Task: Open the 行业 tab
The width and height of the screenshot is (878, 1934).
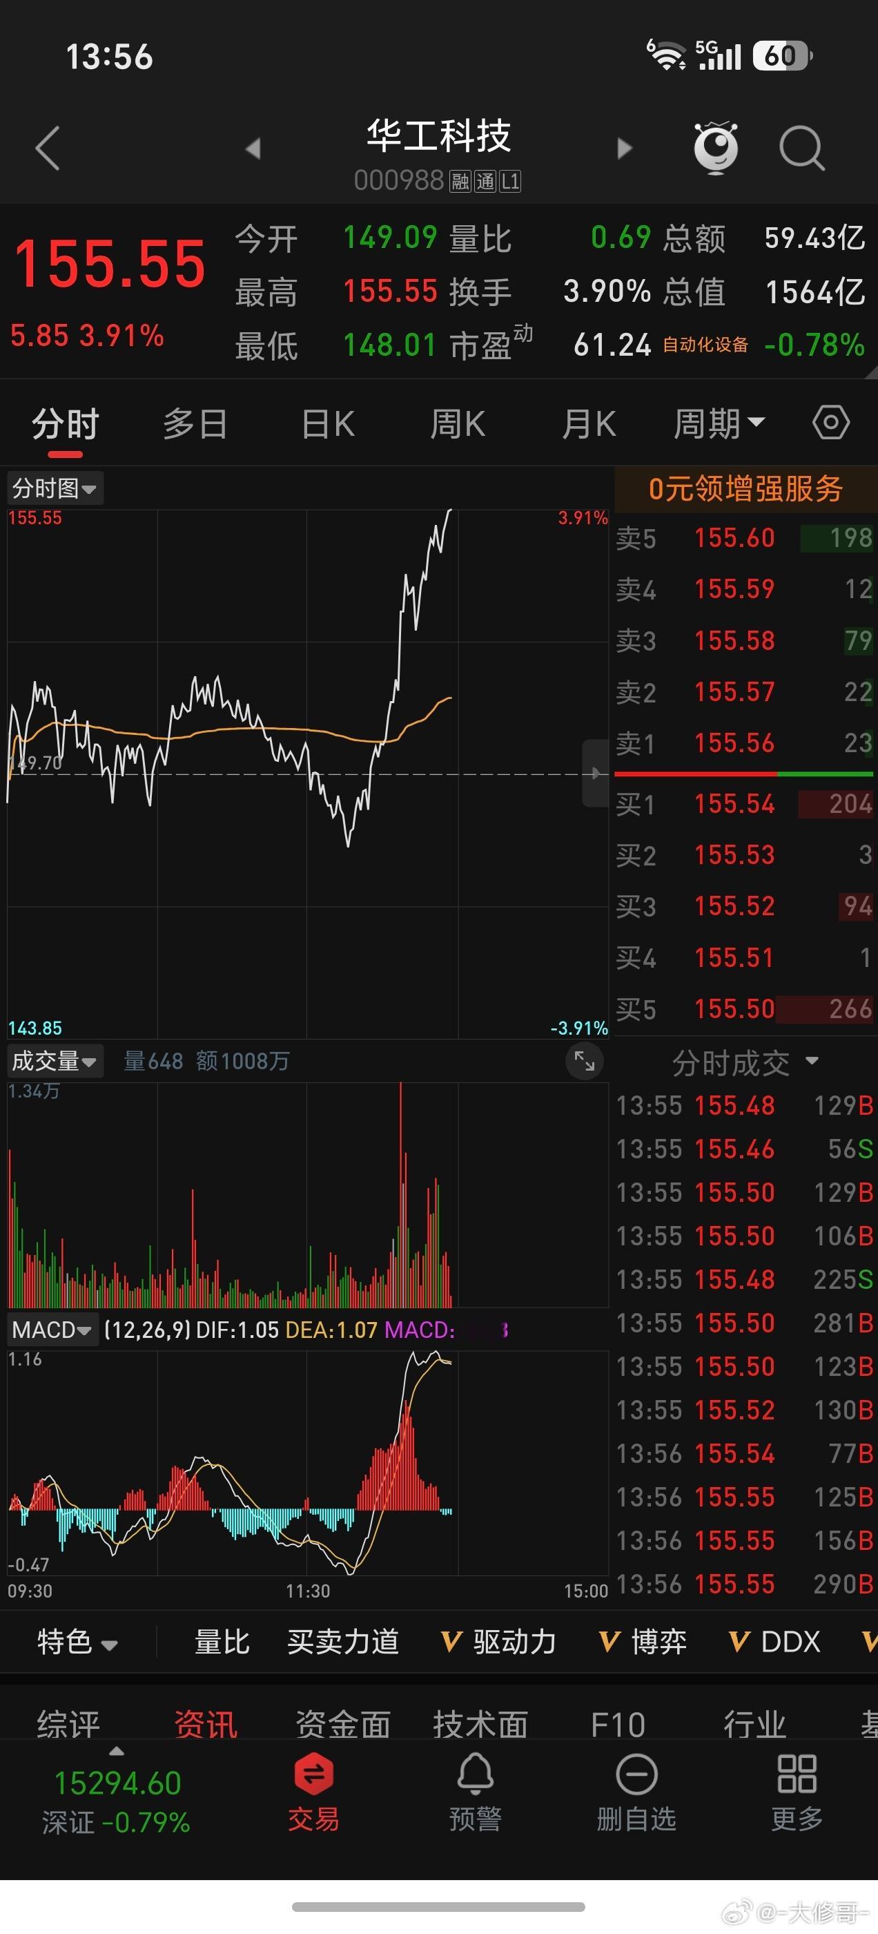Action: [755, 1724]
